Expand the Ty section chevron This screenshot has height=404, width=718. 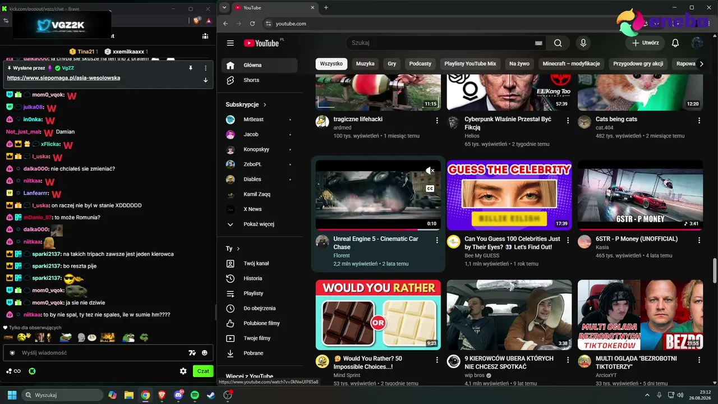[238, 249]
